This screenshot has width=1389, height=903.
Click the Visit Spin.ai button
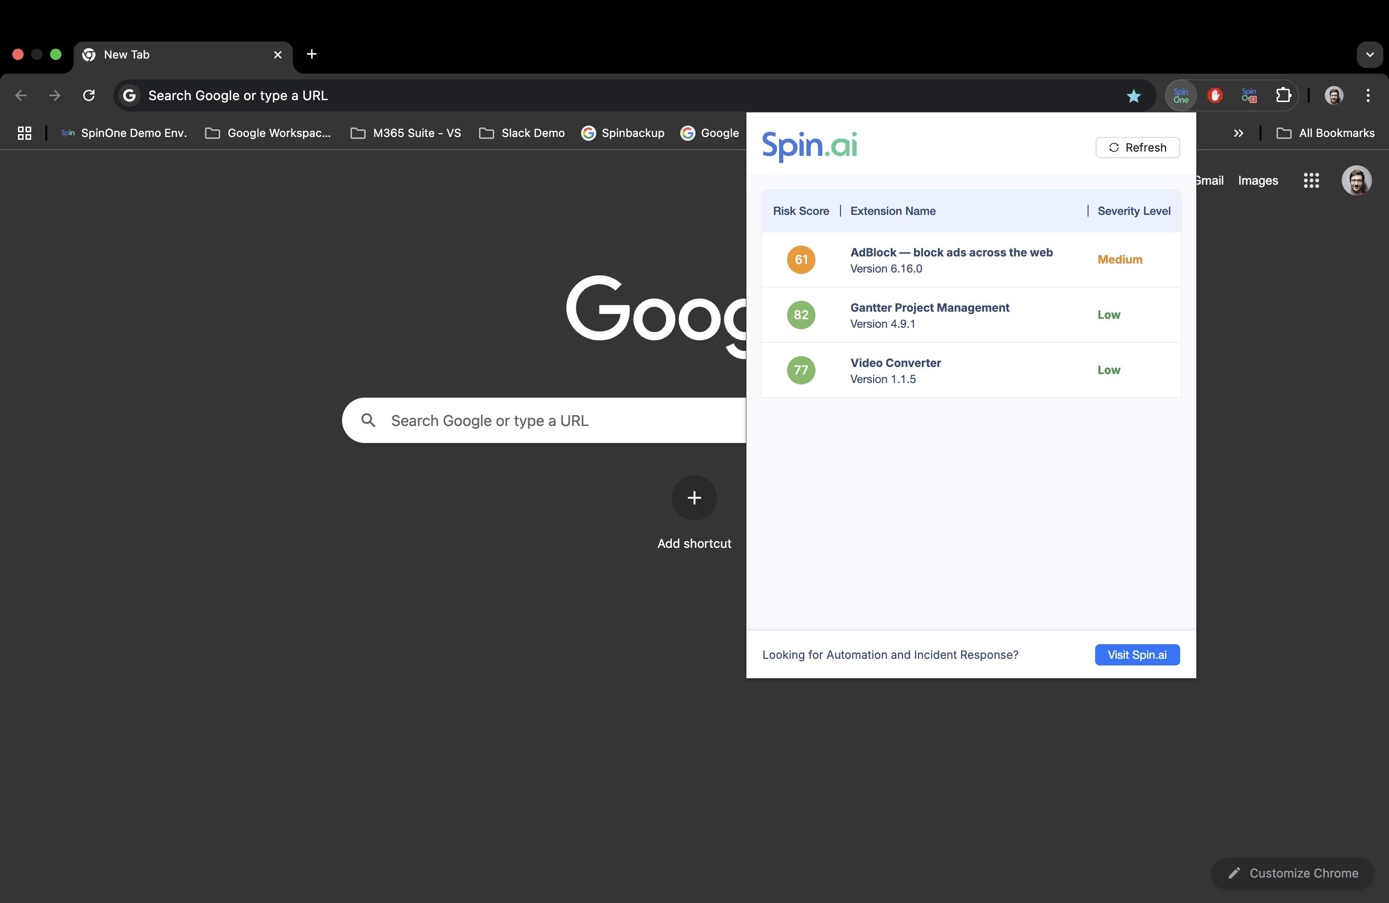pyautogui.click(x=1137, y=655)
